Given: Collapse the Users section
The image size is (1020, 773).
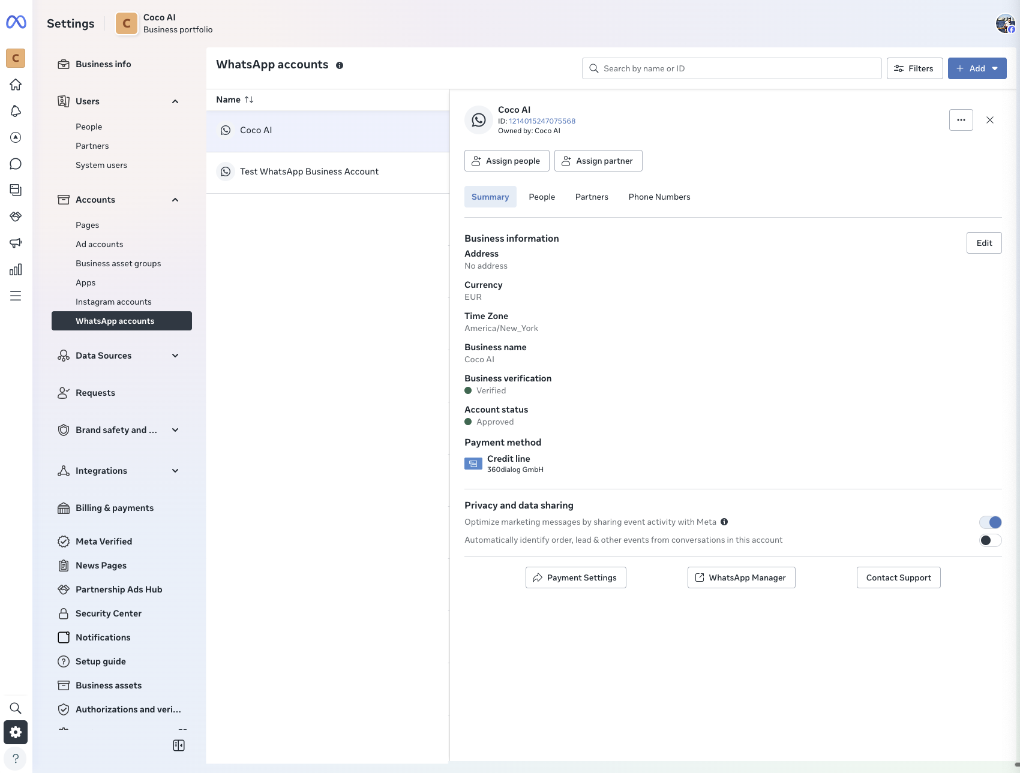Looking at the screenshot, I should click(x=175, y=101).
